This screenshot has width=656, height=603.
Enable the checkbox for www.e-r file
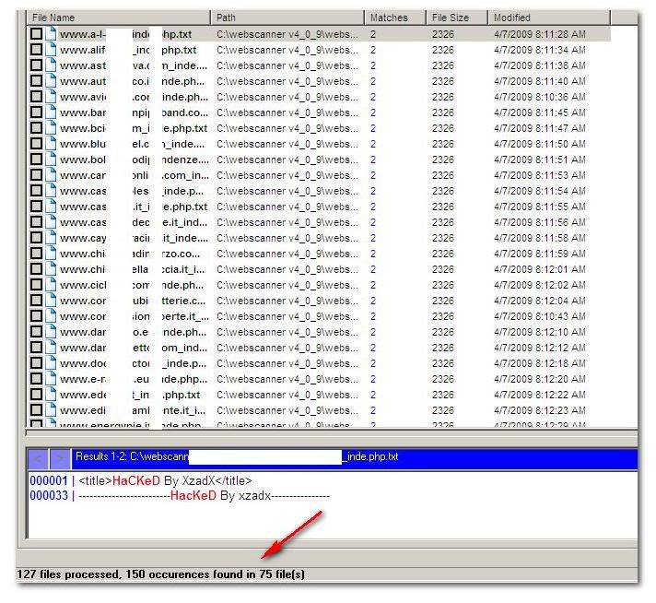(36, 379)
